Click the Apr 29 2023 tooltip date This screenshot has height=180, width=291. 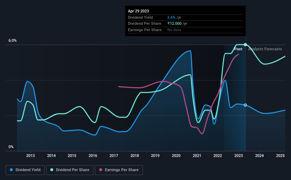139,11
